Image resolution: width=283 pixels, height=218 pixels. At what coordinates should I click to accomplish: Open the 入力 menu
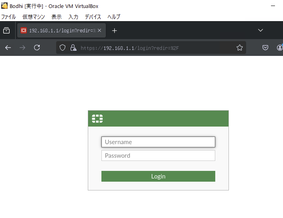[x=73, y=17]
